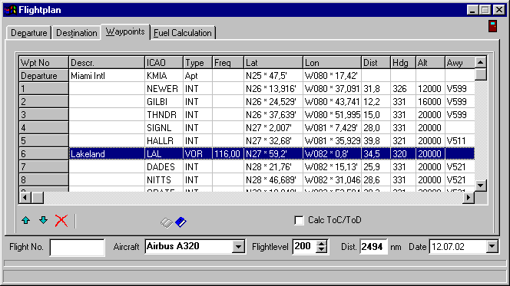Open the Date dropdown calendar

click(492, 247)
